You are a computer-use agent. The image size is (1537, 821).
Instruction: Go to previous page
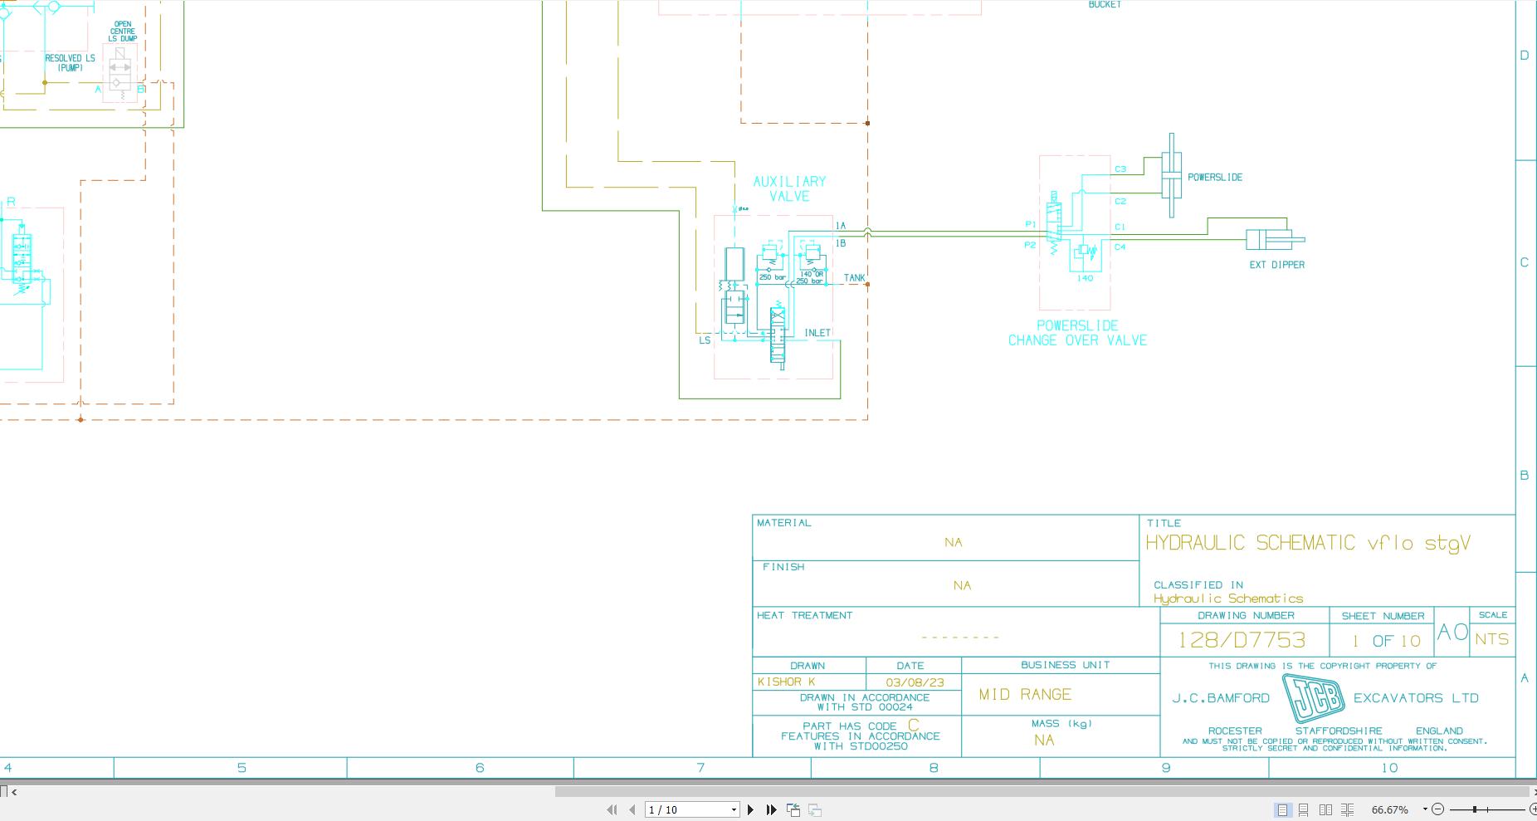[632, 809]
